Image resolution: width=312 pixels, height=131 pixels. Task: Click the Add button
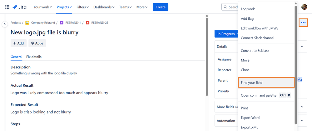pos(18,43)
